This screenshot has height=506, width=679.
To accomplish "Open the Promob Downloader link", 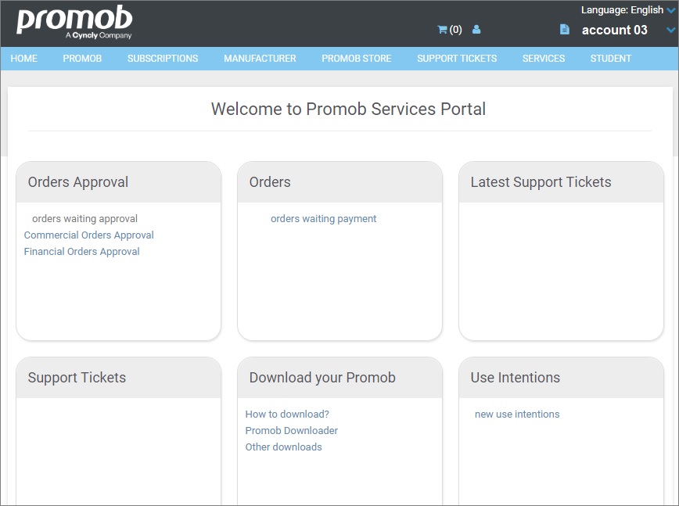I will click(x=292, y=431).
